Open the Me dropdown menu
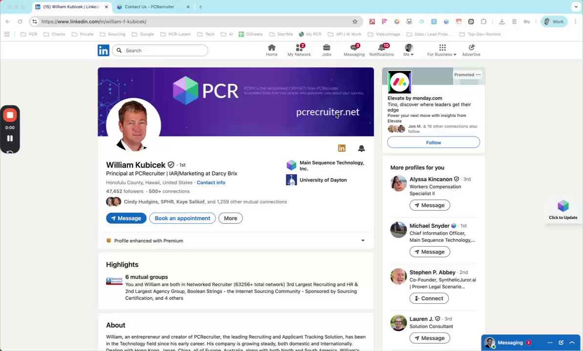The height and width of the screenshot is (351, 583). coord(408,50)
